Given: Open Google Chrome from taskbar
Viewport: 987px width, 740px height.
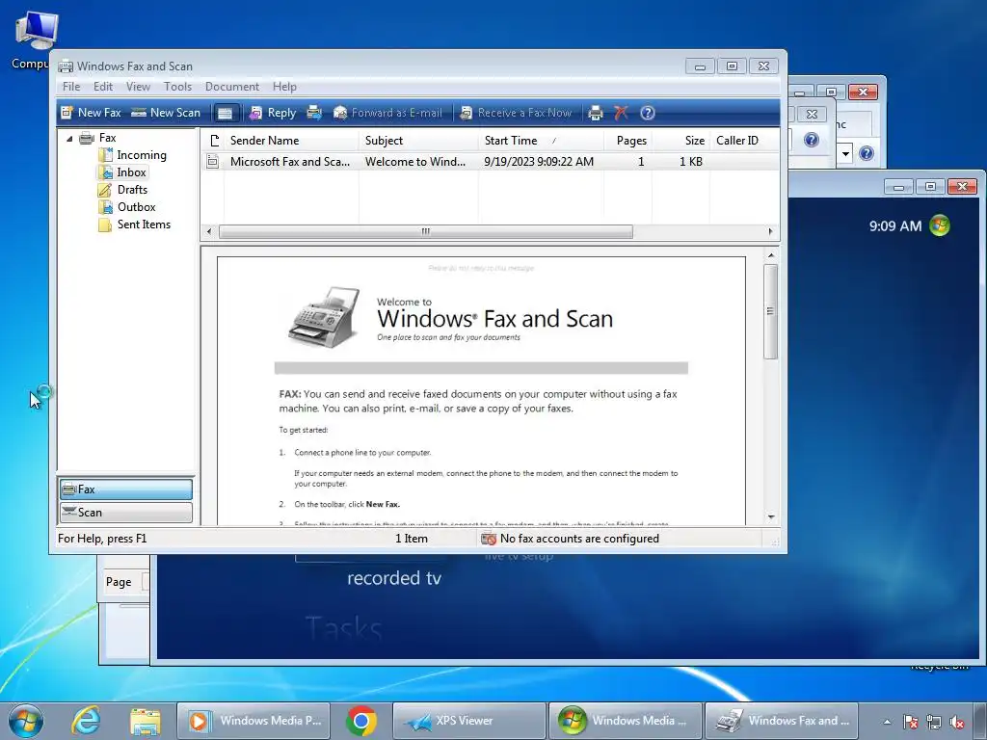Looking at the screenshot, I should click(361, 721).
